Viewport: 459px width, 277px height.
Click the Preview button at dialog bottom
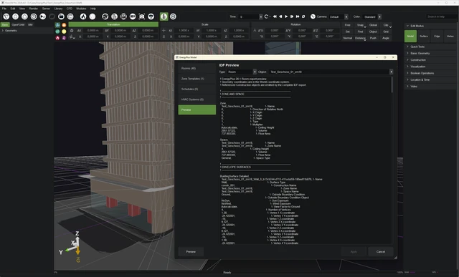(191, 251)
